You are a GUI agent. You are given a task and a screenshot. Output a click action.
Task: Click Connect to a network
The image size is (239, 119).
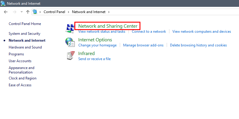149,32
